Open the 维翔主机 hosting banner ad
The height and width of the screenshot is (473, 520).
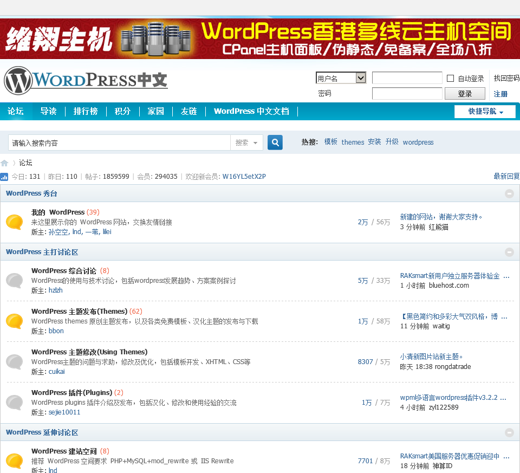(260, 39)
